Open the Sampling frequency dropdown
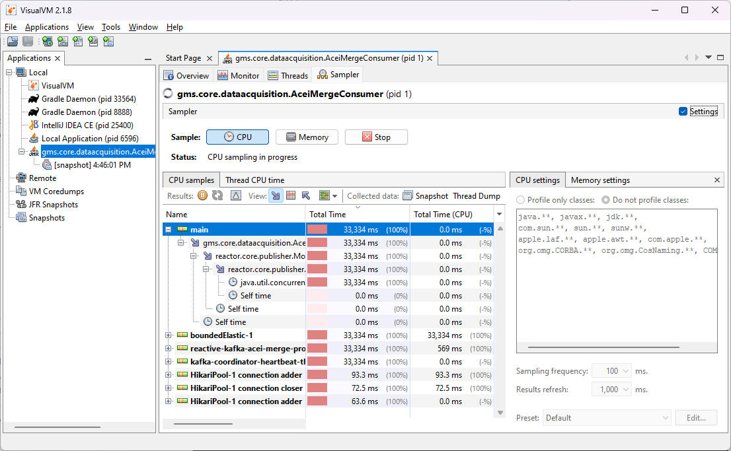The height and width of the screenshot is (451, 731). [x=626, y=371]
